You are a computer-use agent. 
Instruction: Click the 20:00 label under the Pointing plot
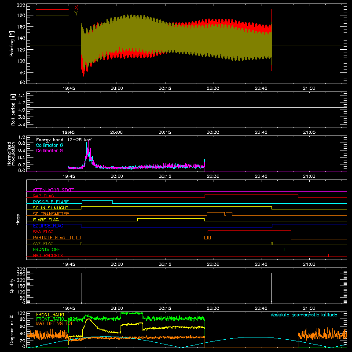point(117,88)
